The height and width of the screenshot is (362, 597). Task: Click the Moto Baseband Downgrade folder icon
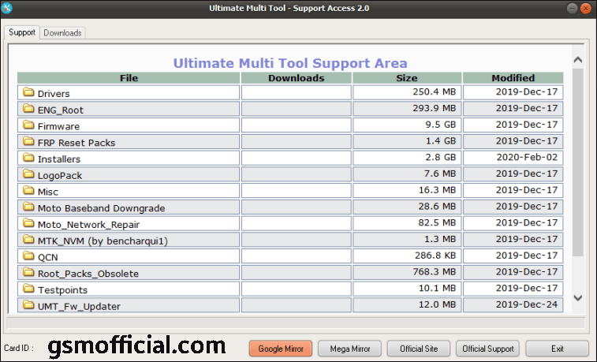point(28,207)
